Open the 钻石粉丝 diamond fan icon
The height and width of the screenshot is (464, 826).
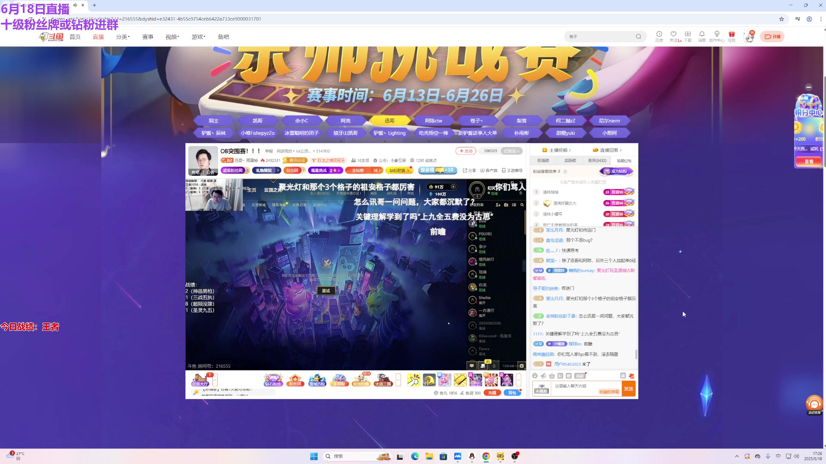273,380
